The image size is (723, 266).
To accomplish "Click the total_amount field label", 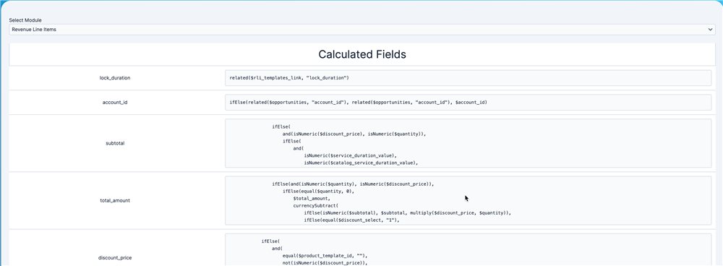I will point(115,200).
